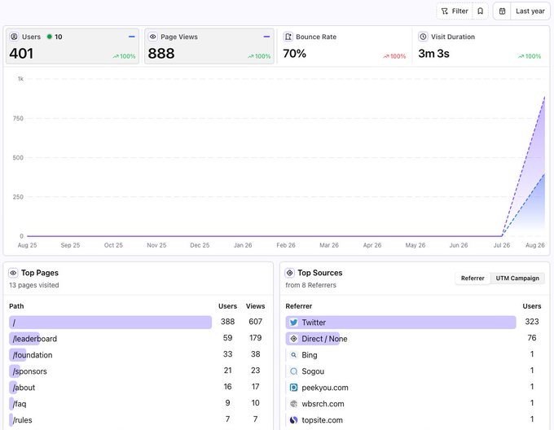Filter by peekyou.com referrer

coord(414,388)
